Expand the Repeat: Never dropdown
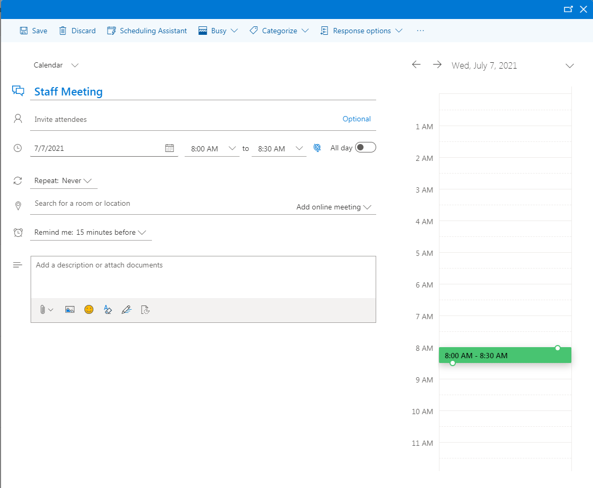 tap(63, 181)
